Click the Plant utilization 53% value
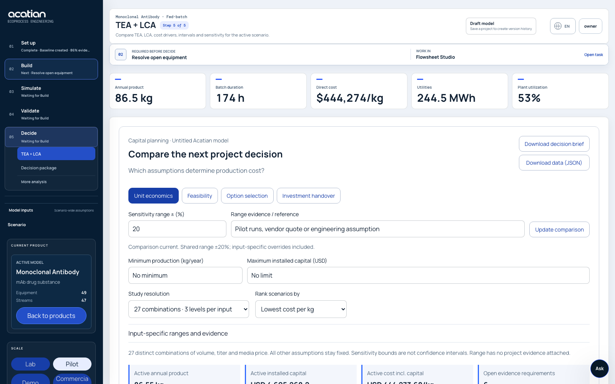This screenshot has width=615, height=384. click(529, 98)
